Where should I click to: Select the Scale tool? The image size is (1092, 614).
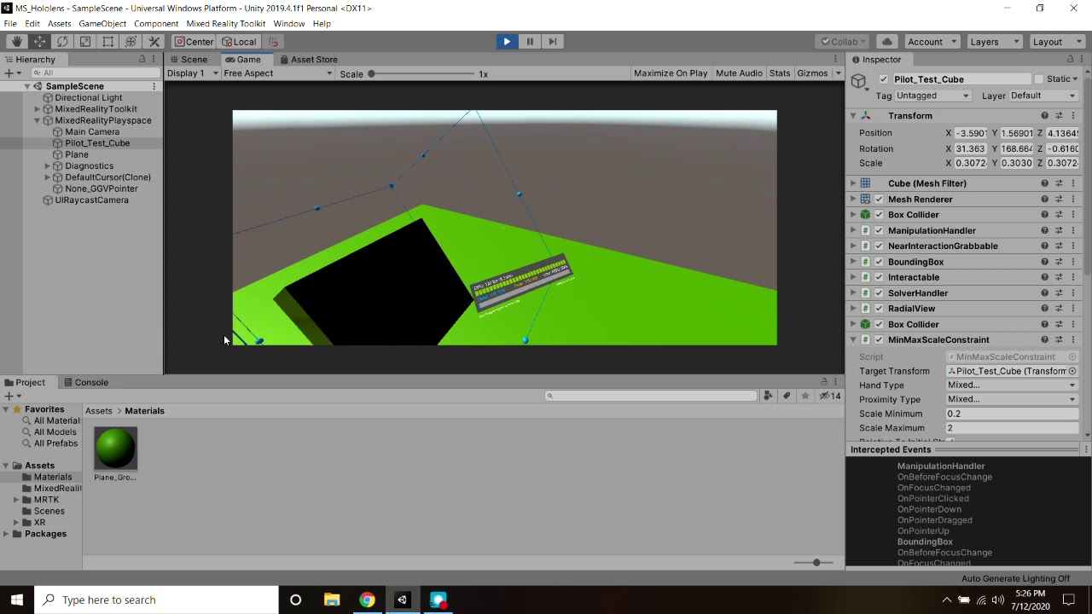(x=85, y=41)
